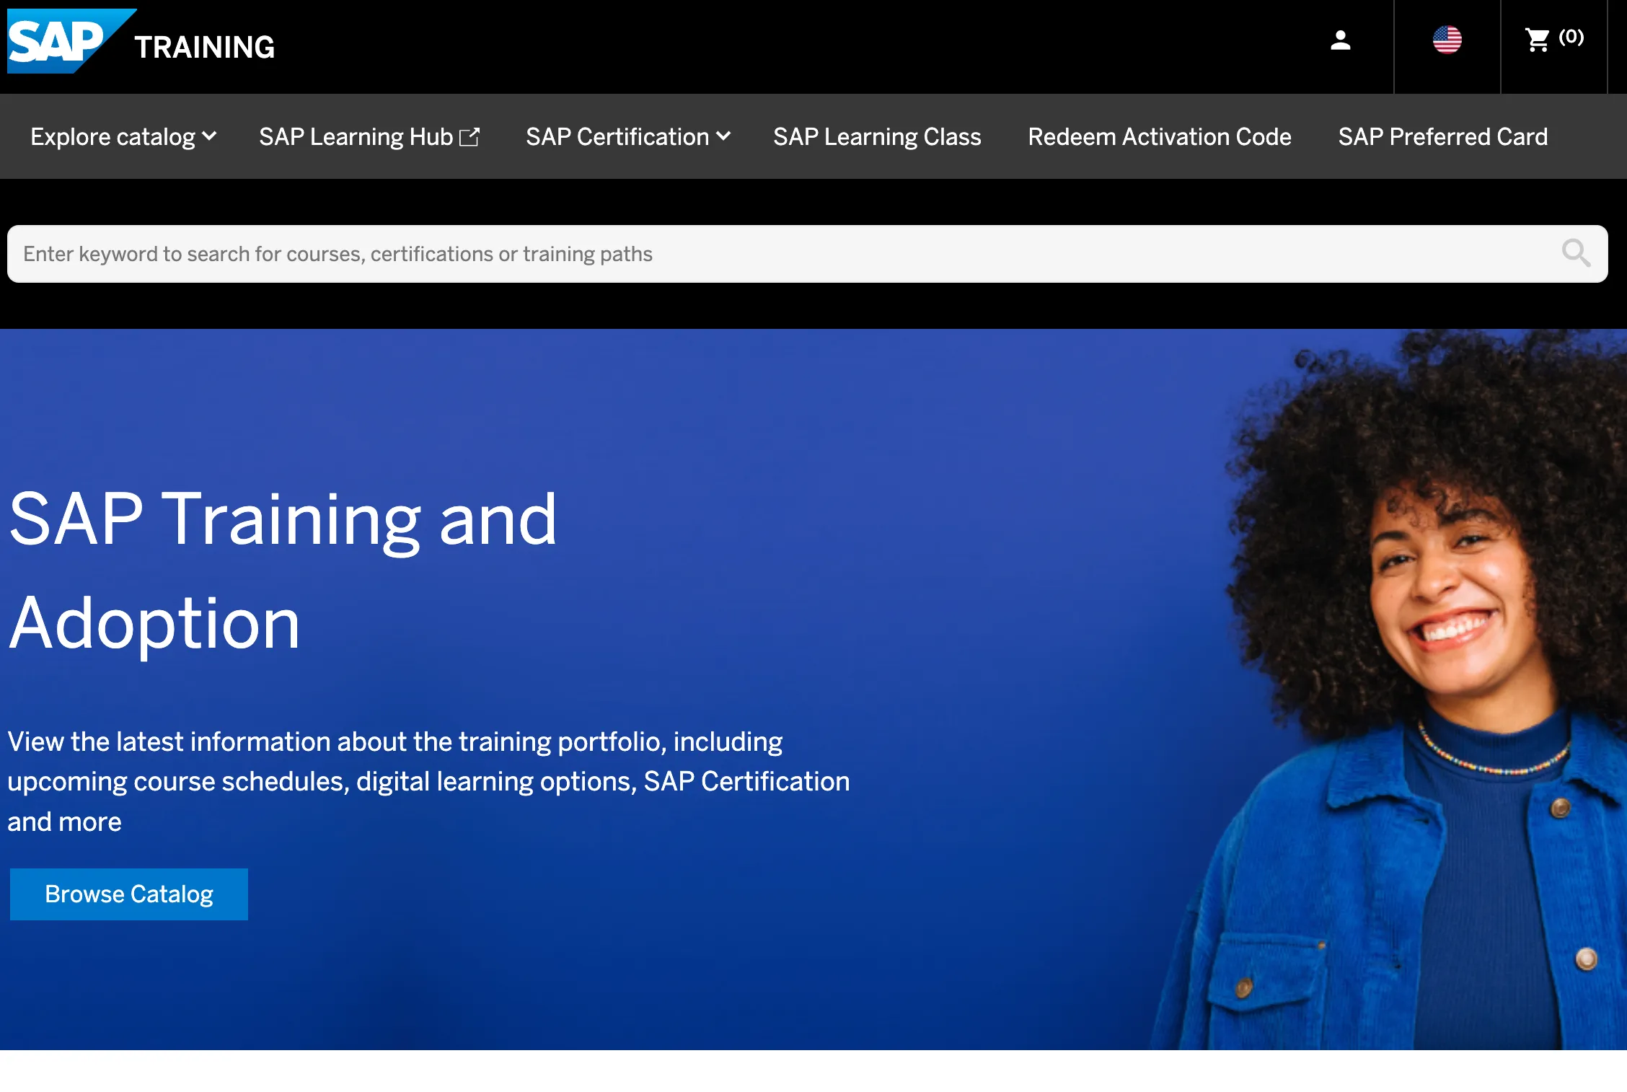Expand the Explore catalog chevron
The image size is (1627, 1092).
point(210,136)
